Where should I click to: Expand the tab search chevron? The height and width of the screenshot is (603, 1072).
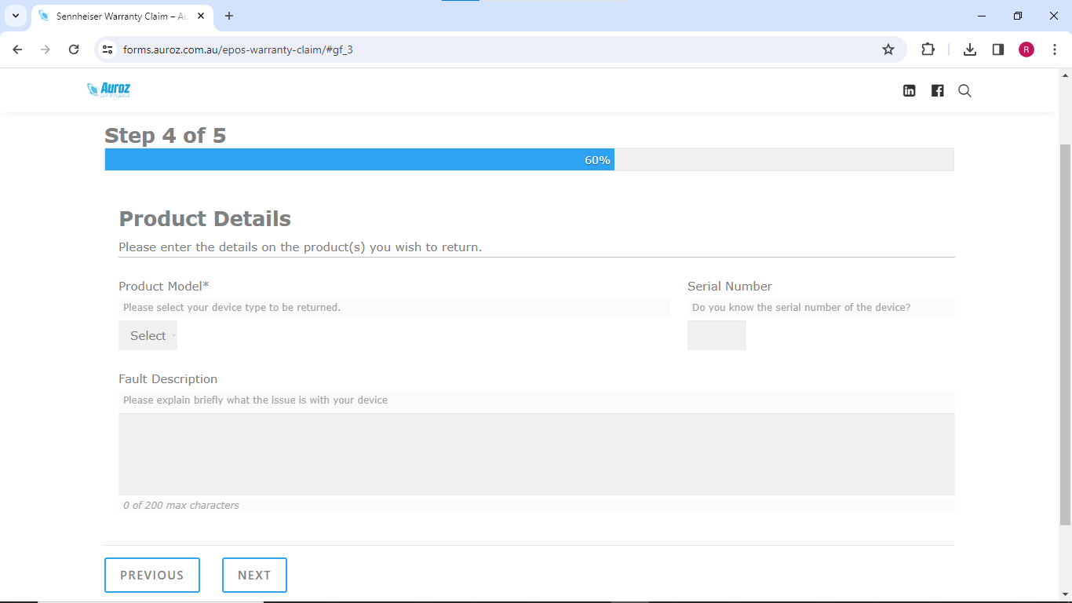[x=15, y=16]
